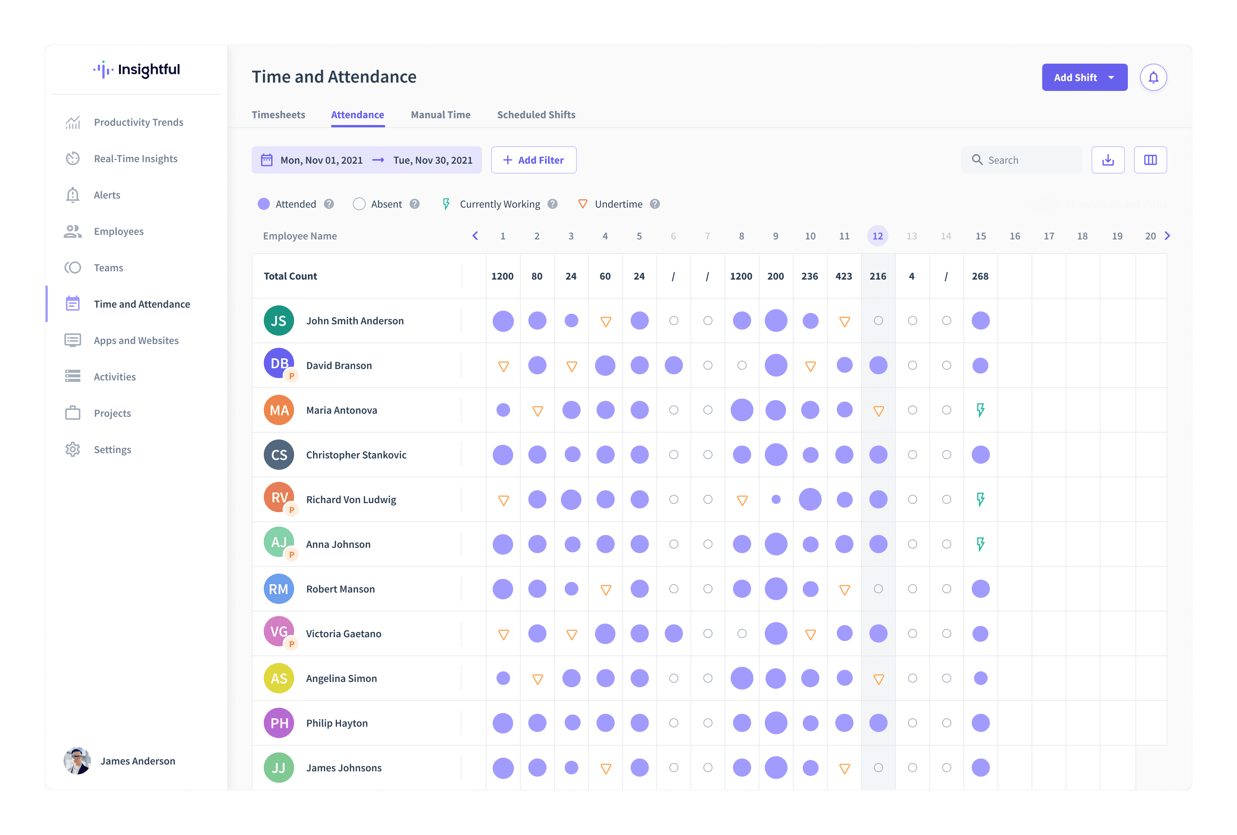
Task: Open the Nov 2021 date range picker
Action: (x=367, y=160)
